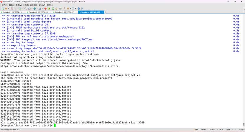The width and height of the screenshot is (245, 132).
Task: Open the 文件(F) menu
Action: coord(4,5)
